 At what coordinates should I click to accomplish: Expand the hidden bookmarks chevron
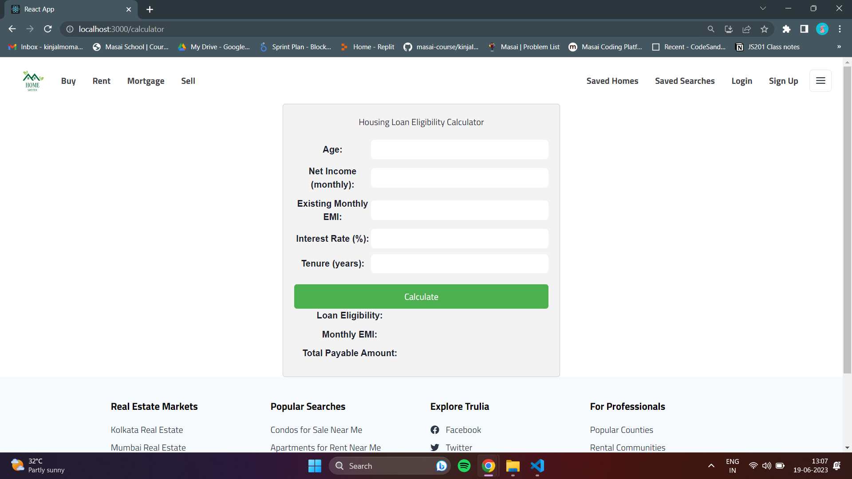[839, 47]
